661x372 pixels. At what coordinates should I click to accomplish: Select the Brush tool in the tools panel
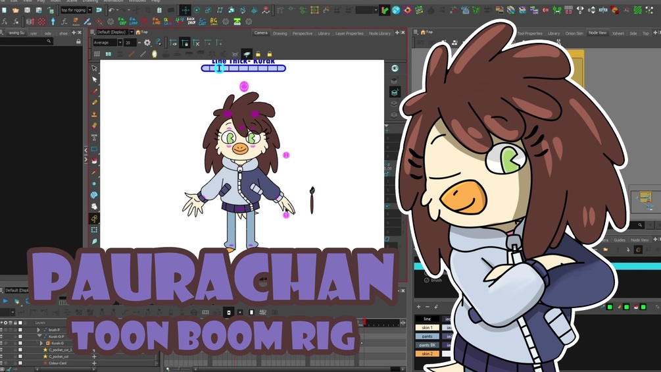[x=95, y=91]
